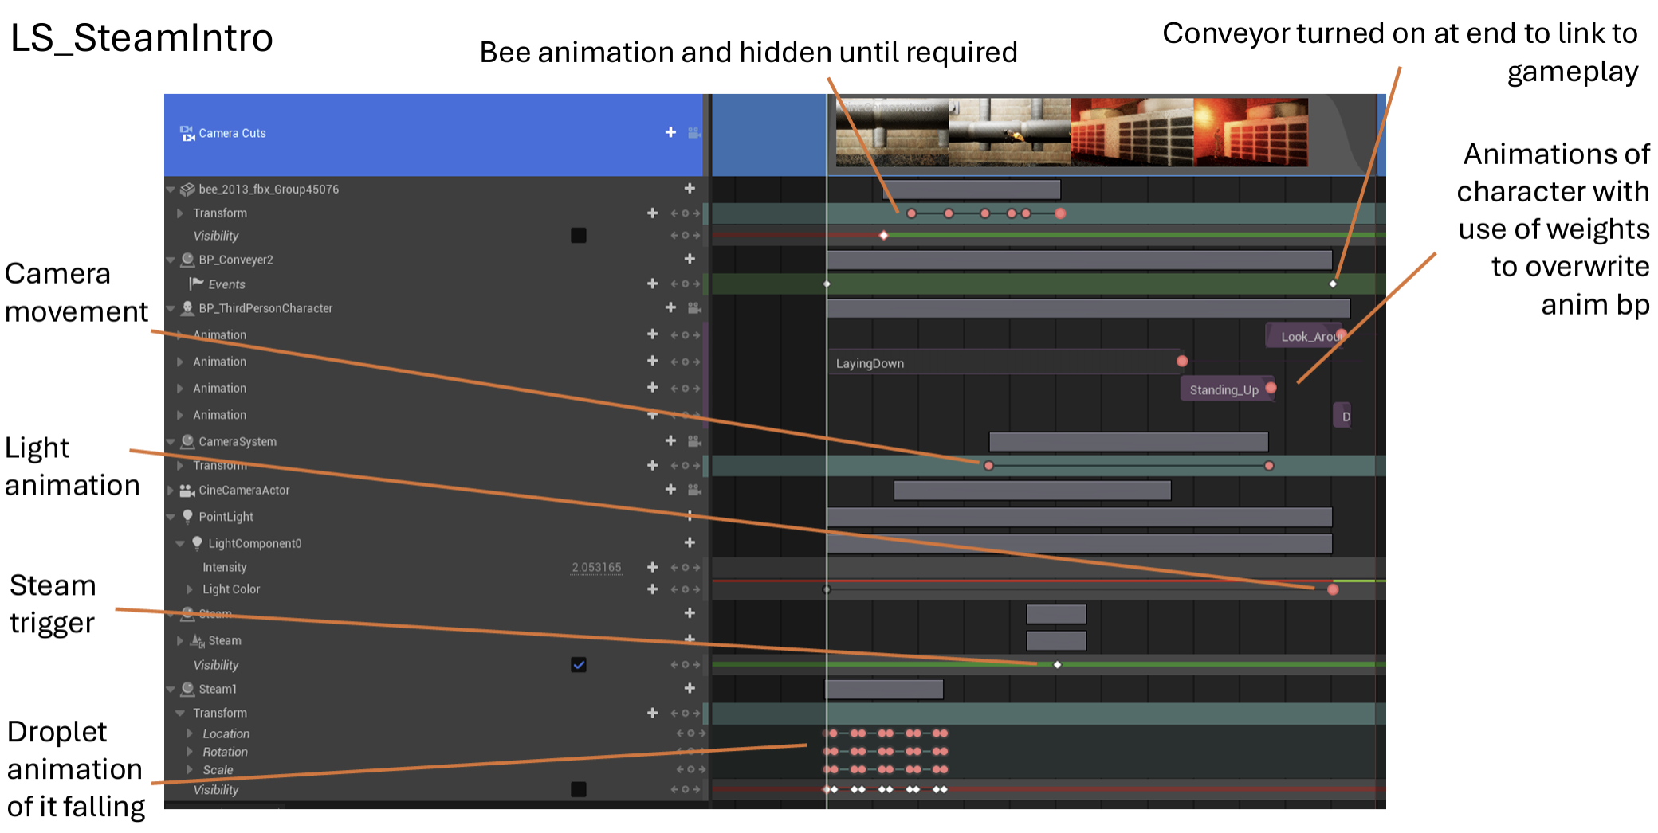Click the plus icon on the Light Color track

coord(652,589)
